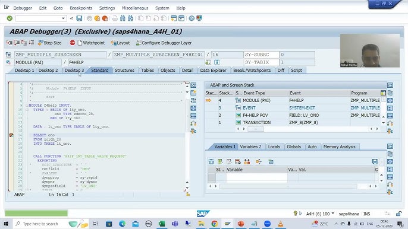Click the Save icon in toolbar
Image resolution: width=408 pixels, height=229 pixels.
(x=79, y=18)
